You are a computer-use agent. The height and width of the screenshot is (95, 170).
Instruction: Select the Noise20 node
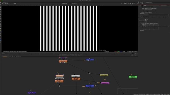pyautogui.click(x=75, y=76)
